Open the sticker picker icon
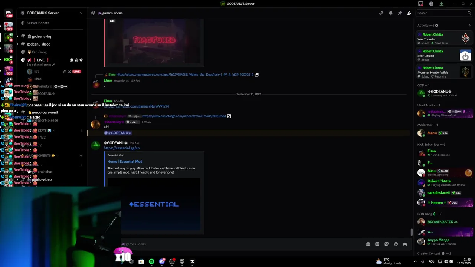The width and height of the screenshot is (475, 267). click(x=386, y=244)
